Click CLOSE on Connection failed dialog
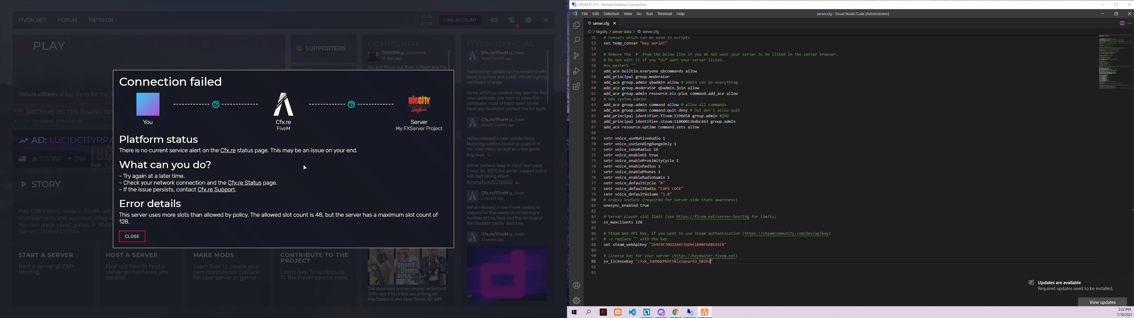This screenshot has width=1134, height=318. coord(132,236)
